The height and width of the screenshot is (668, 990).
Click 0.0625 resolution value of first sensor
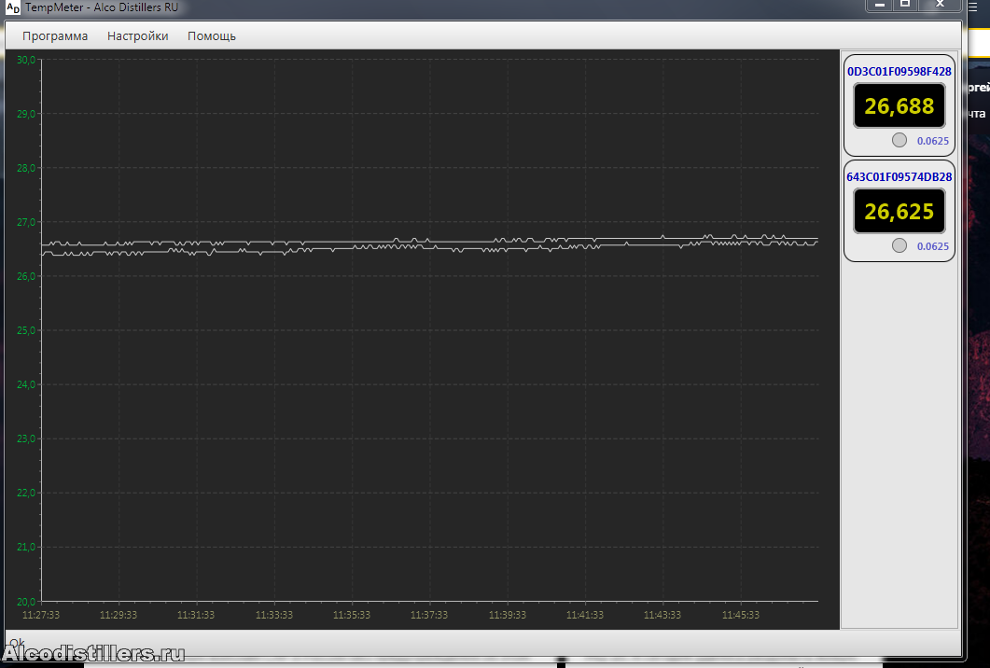pyautogui.click(x=932, y=141)
